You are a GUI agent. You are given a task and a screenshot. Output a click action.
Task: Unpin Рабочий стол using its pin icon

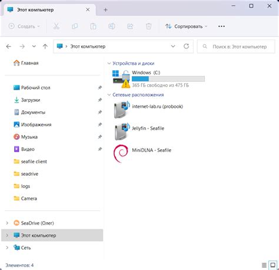click(100, 87)
